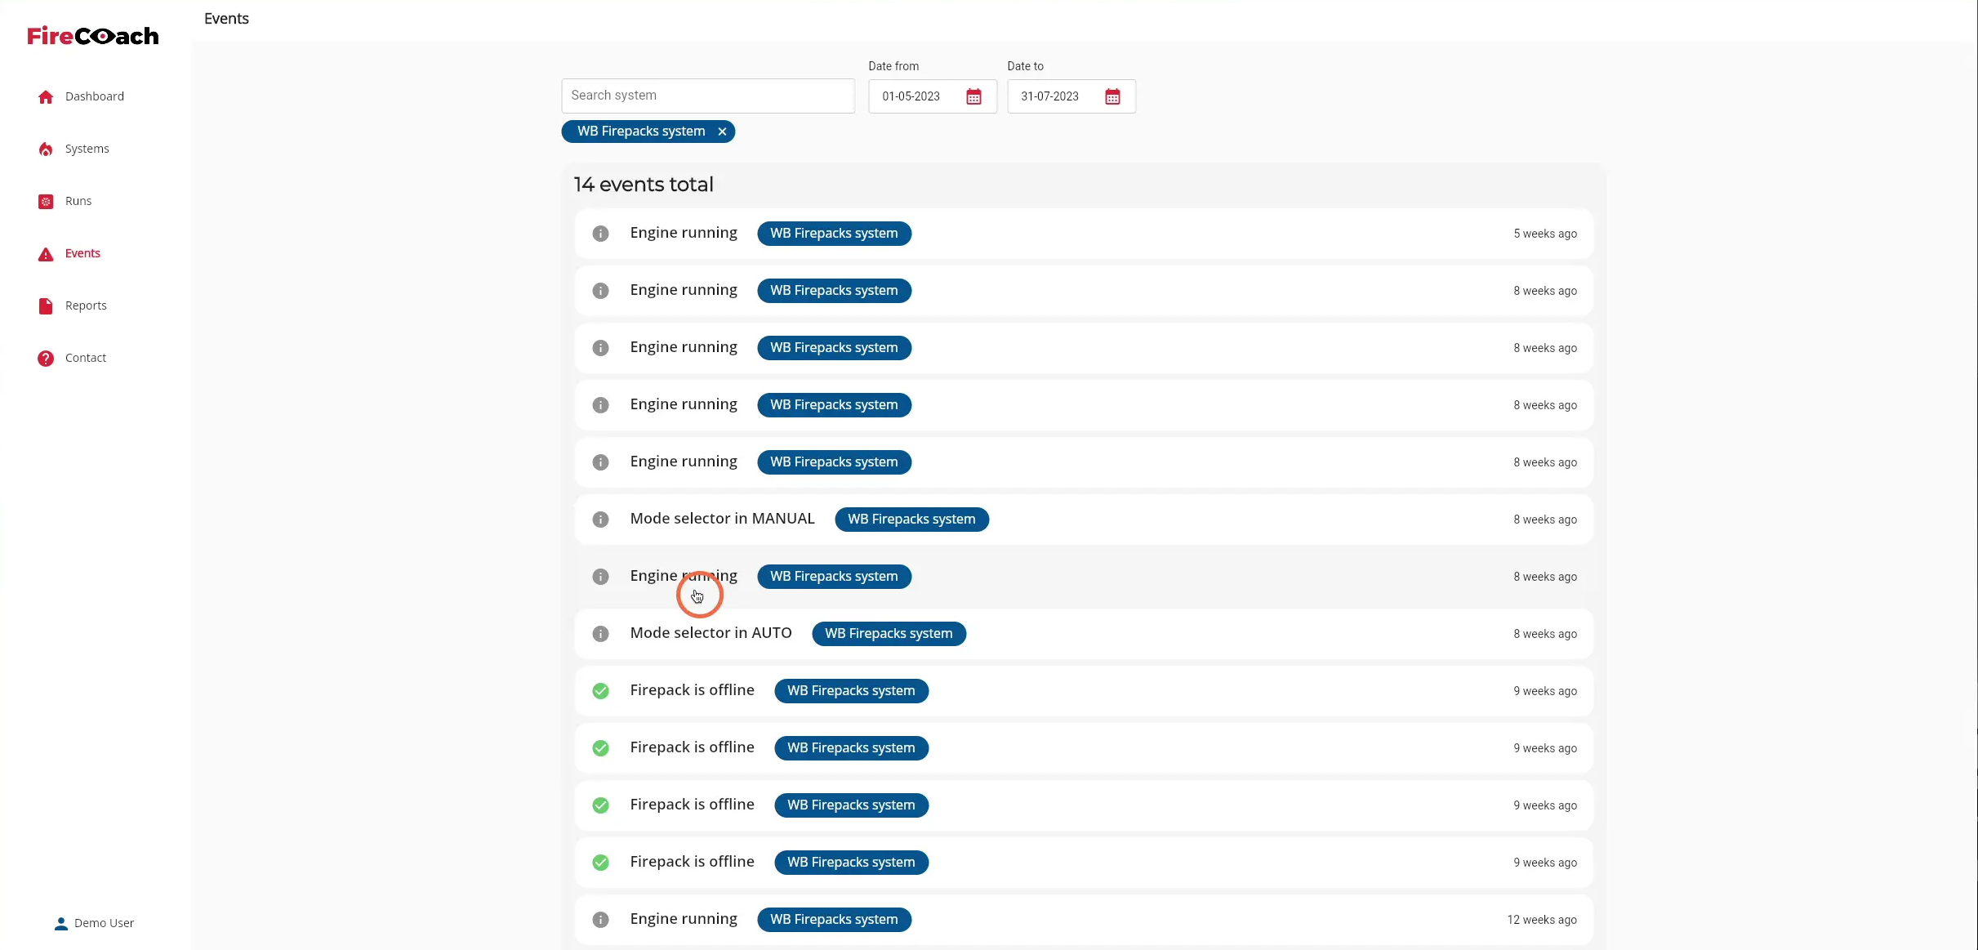Edit the Date from value 01-05-2023
The image size is (1978, 950).
911,96
